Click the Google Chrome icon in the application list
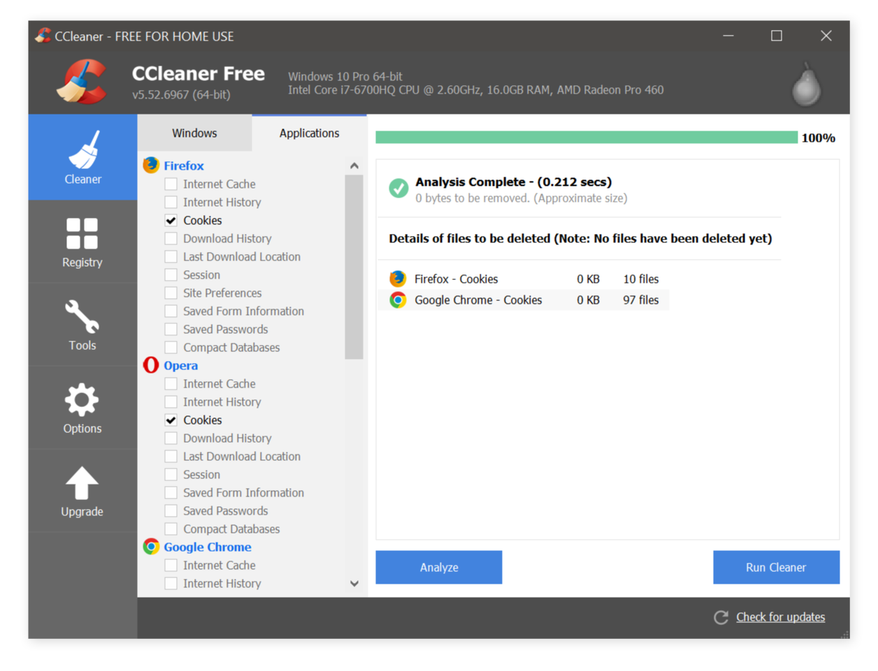Screen dimensions: 878x671 click(x=151, y=546)
